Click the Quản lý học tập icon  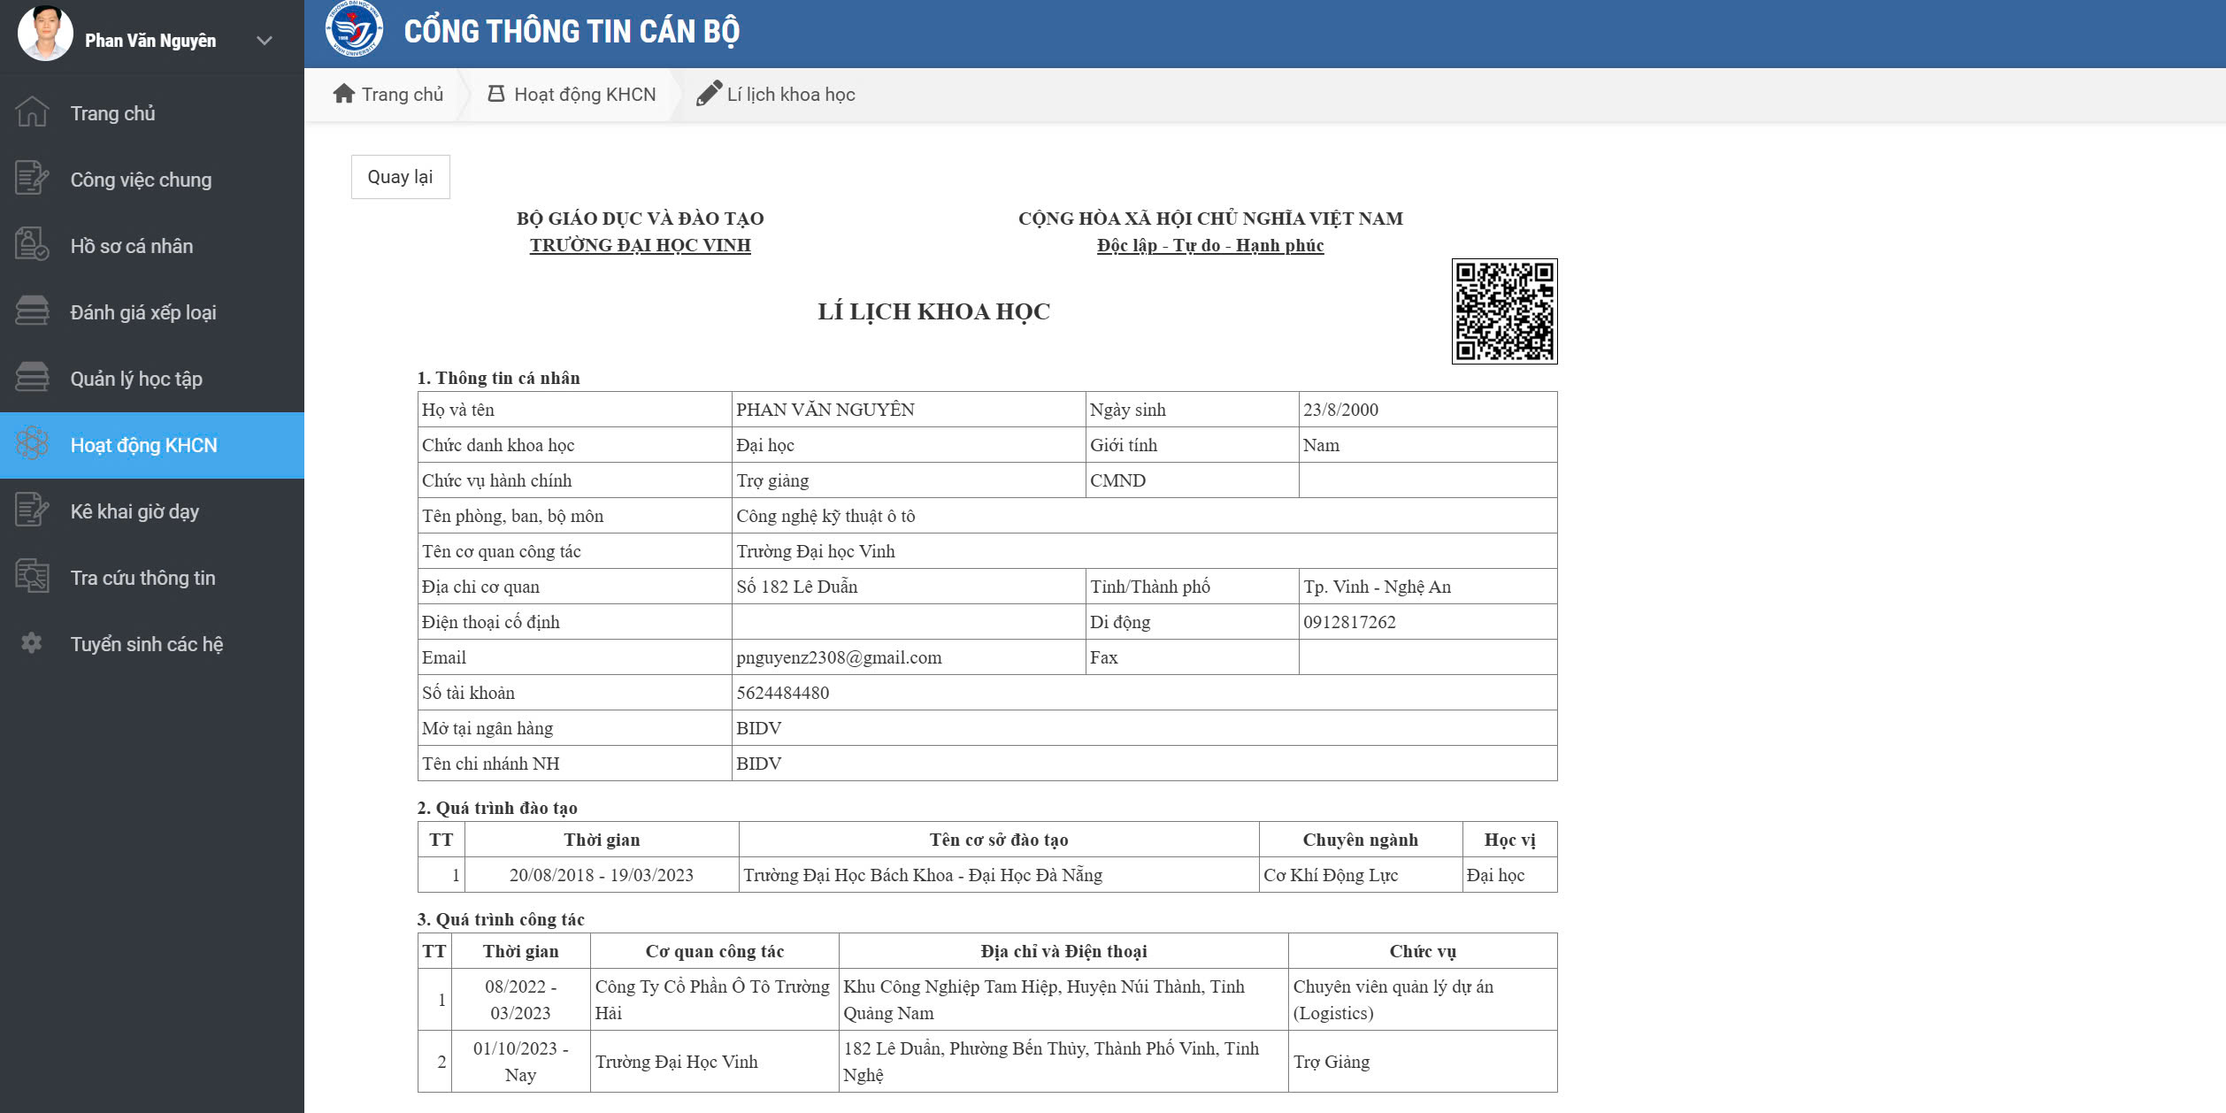click(32, 378)
